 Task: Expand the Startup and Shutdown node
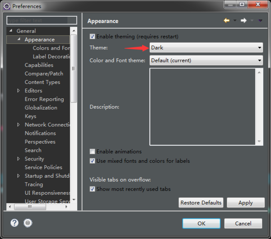(x=19, y=176)
